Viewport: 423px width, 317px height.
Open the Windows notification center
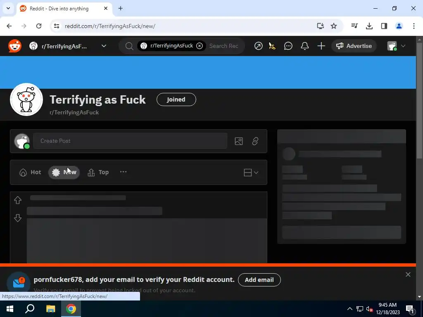pos(410,309)
